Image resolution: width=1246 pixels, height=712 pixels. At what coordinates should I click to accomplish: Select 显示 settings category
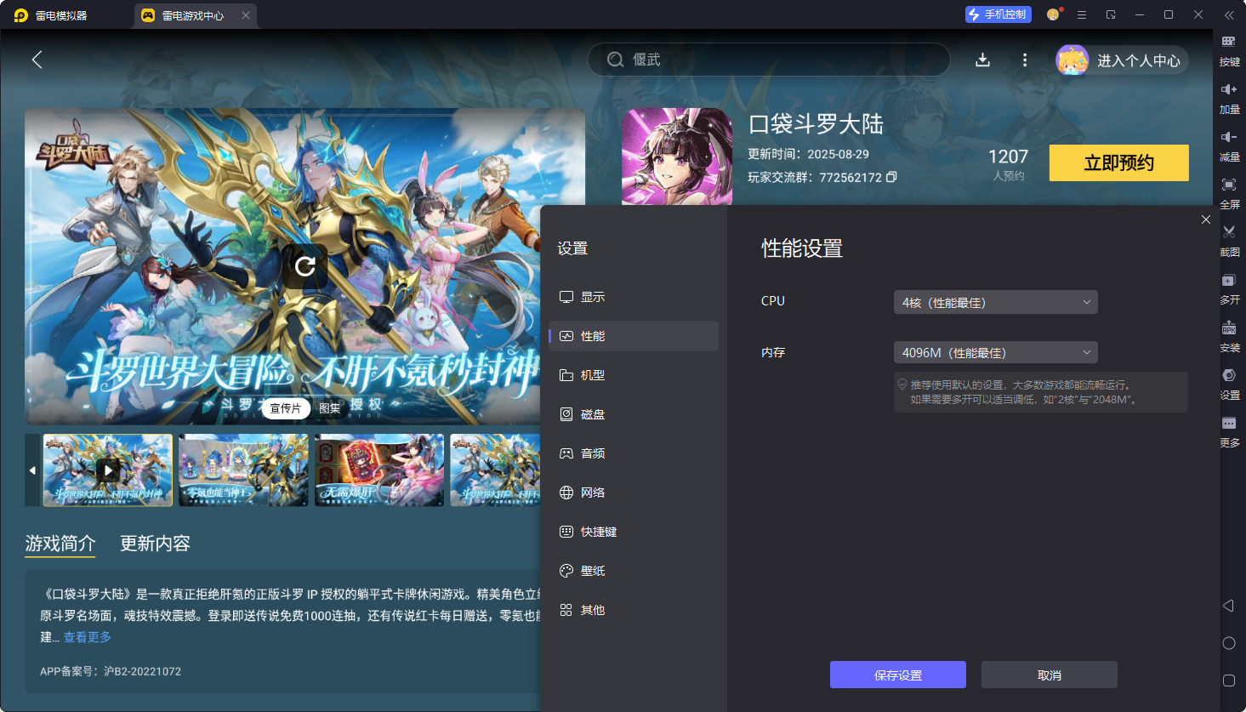click(x=634, y=297)
